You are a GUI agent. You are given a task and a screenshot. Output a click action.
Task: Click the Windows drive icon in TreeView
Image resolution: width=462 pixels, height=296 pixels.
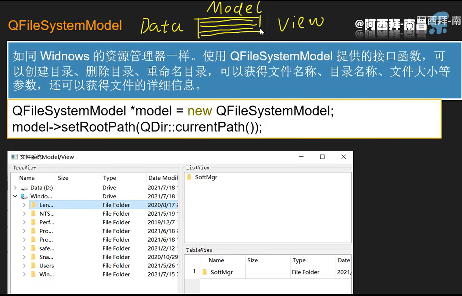point(24,196)
